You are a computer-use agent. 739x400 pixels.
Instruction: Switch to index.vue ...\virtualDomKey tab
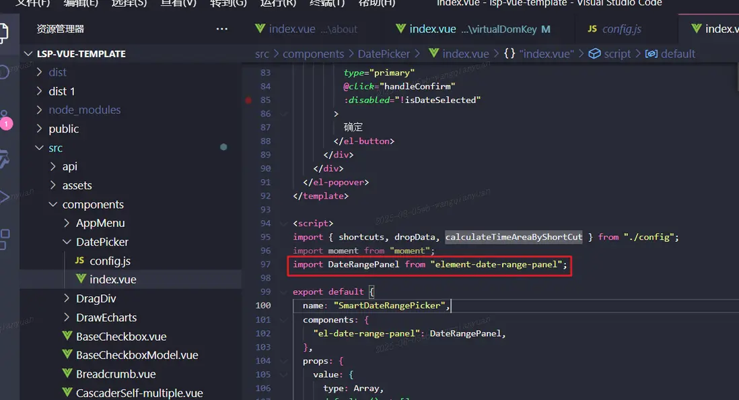pos(481,29)
